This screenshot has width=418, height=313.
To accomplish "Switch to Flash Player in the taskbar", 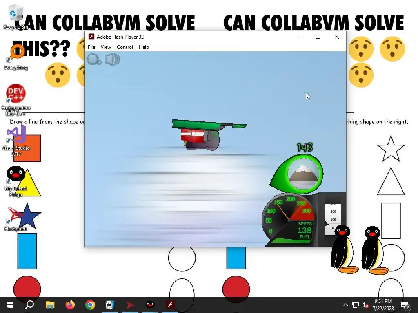I will point(170,305).
